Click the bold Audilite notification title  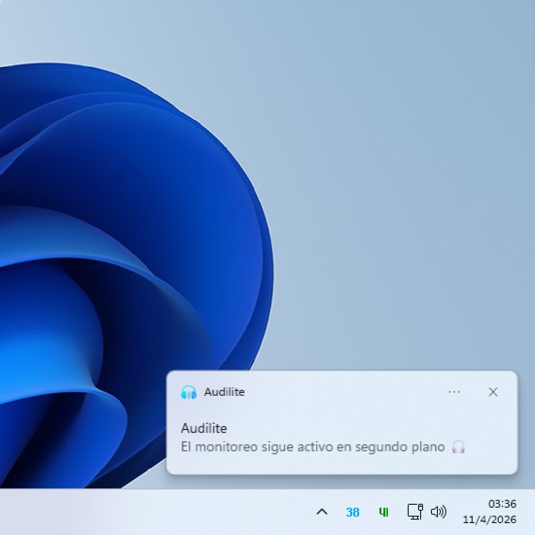point(204,428)
